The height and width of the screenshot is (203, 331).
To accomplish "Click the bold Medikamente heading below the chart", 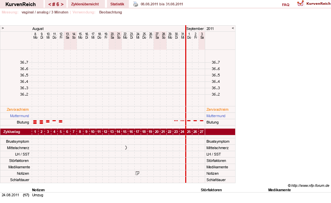I will point(279,190).
